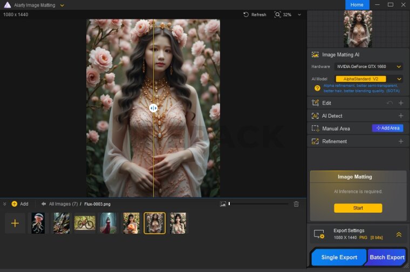410x272 pixels.
Task: Click the thumbnail size slider in the filmstrip bar
Action: pos(229,204)
